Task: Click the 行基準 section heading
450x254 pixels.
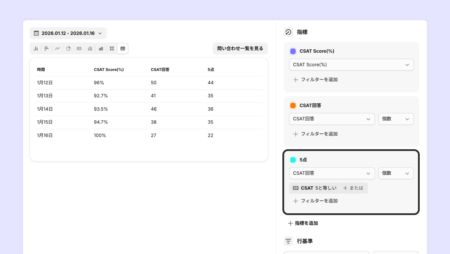Action: coord(305,241)
